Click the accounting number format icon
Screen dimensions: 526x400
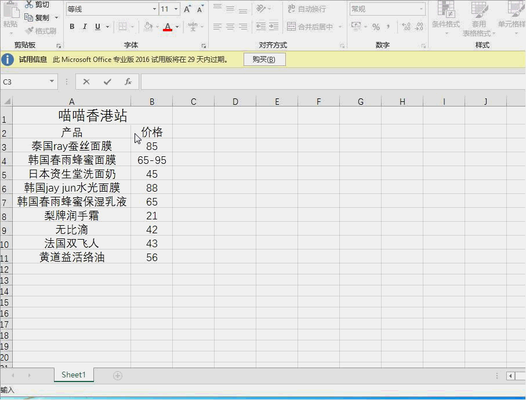[356, 27]
